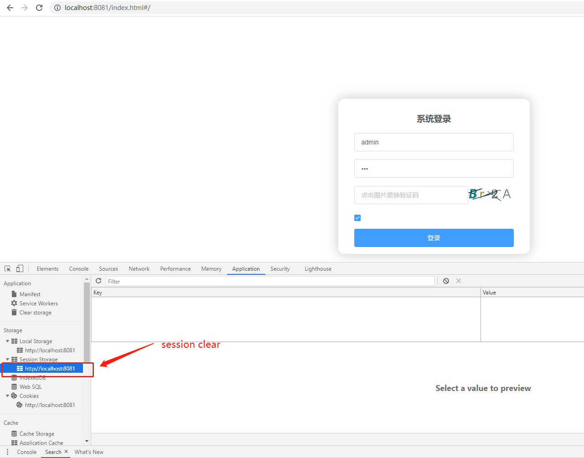Uncheck the remember password checkbox
This screenshot has height=458, width=584.
(357, 218)
